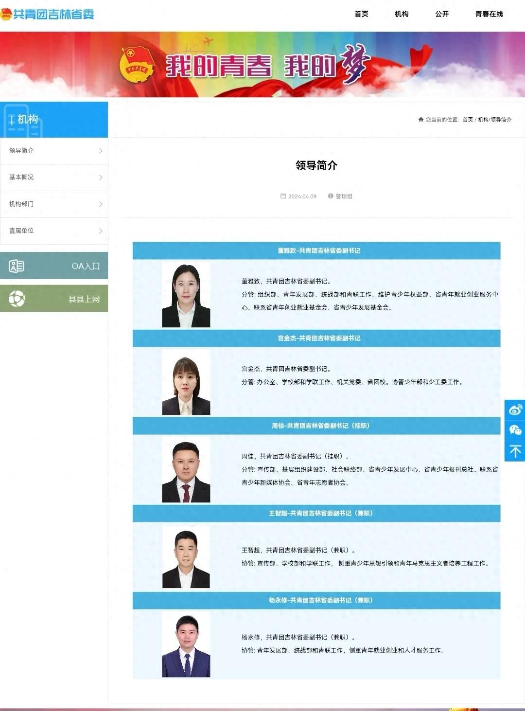This screenshot has width=525, height=711.
Task: Open the 首页 top navigation menu
Action: click(361, 14)
